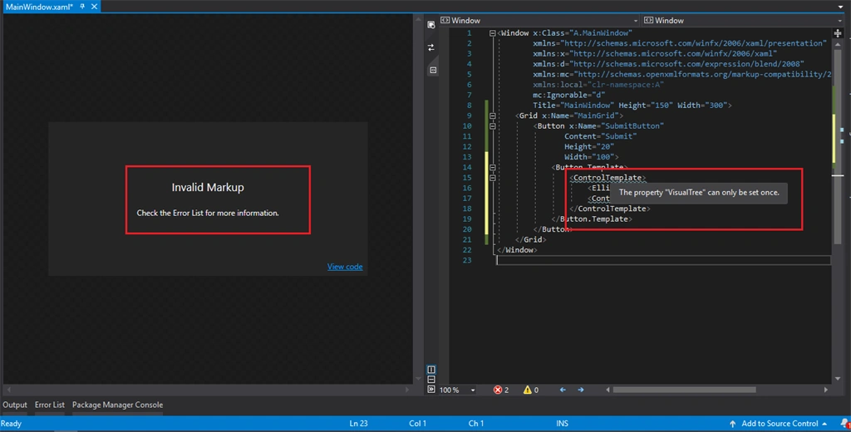Collapse the Button.Template at line 14
Viewport: 851px width, 432px height.
492,167
